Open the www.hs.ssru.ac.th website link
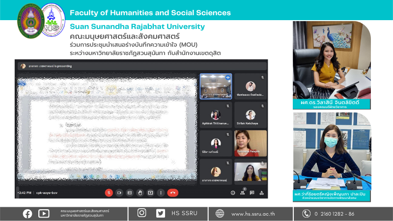Viewport: 393px width, 221px height. [253, 214]
